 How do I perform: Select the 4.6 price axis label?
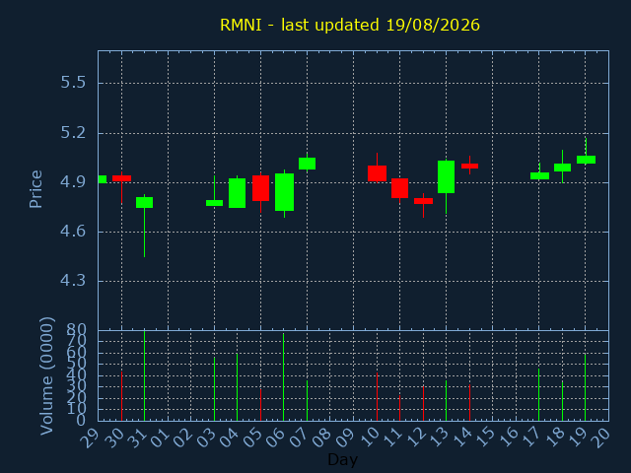pyautogui.click(x=73, y=232)
